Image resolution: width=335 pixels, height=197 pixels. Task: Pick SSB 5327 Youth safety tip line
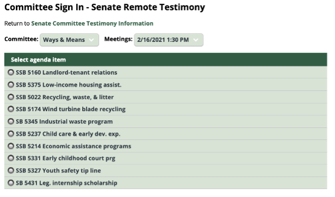11,170
